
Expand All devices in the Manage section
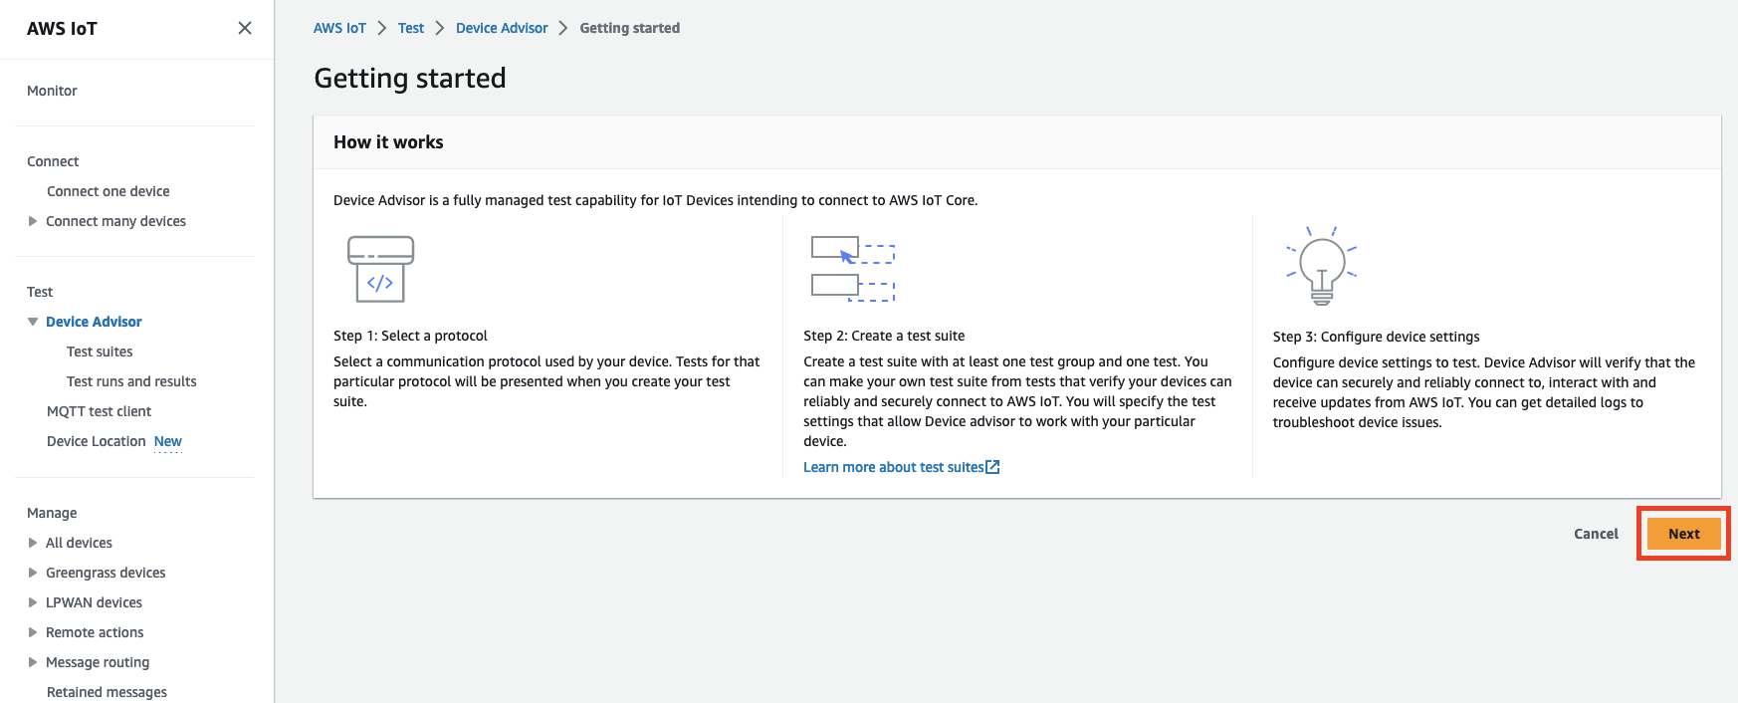point(33,543)
